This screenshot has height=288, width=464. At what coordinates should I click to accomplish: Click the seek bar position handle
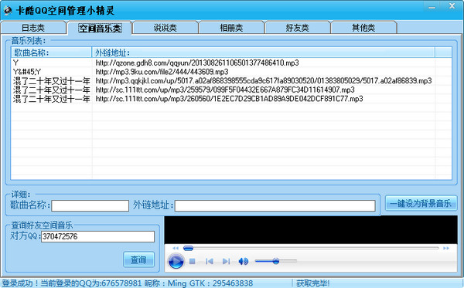188,248
